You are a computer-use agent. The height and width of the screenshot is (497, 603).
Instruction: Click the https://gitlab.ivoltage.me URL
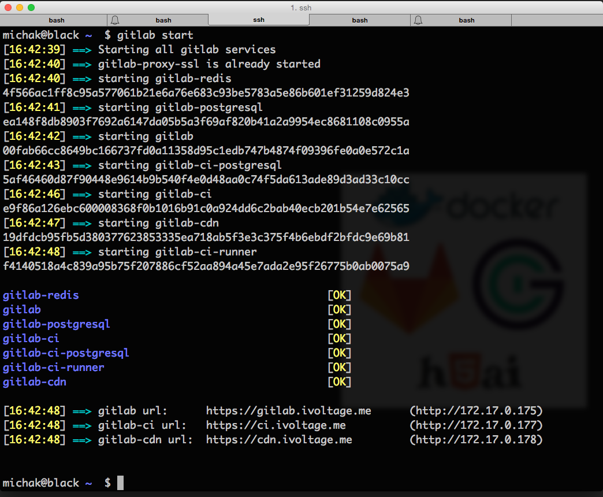288,411
